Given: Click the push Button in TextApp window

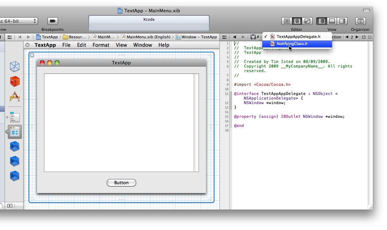Looking at the screenshot, I should pyautogui.click(x=121, y=183).
